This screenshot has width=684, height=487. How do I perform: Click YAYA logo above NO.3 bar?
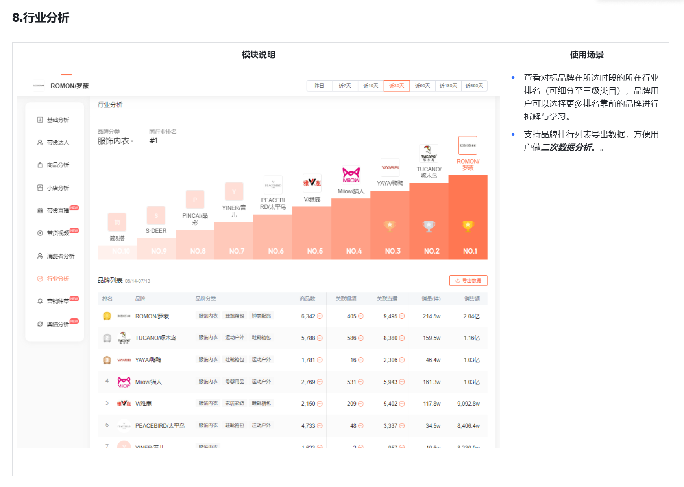[x=390, y=167]
